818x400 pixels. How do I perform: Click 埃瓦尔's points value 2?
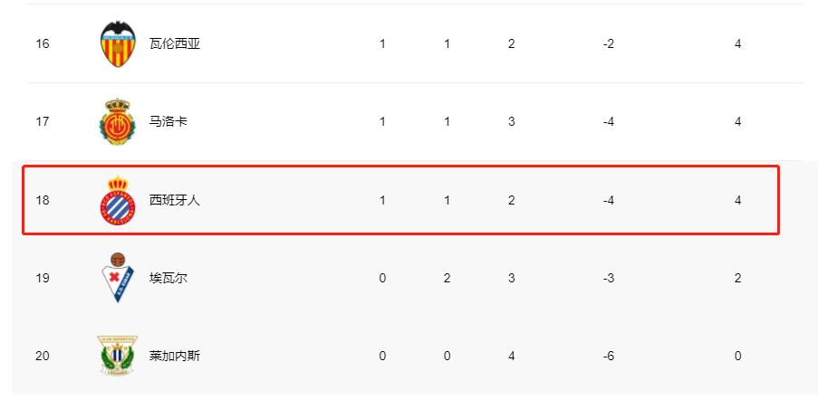click(x=738, y=278)
